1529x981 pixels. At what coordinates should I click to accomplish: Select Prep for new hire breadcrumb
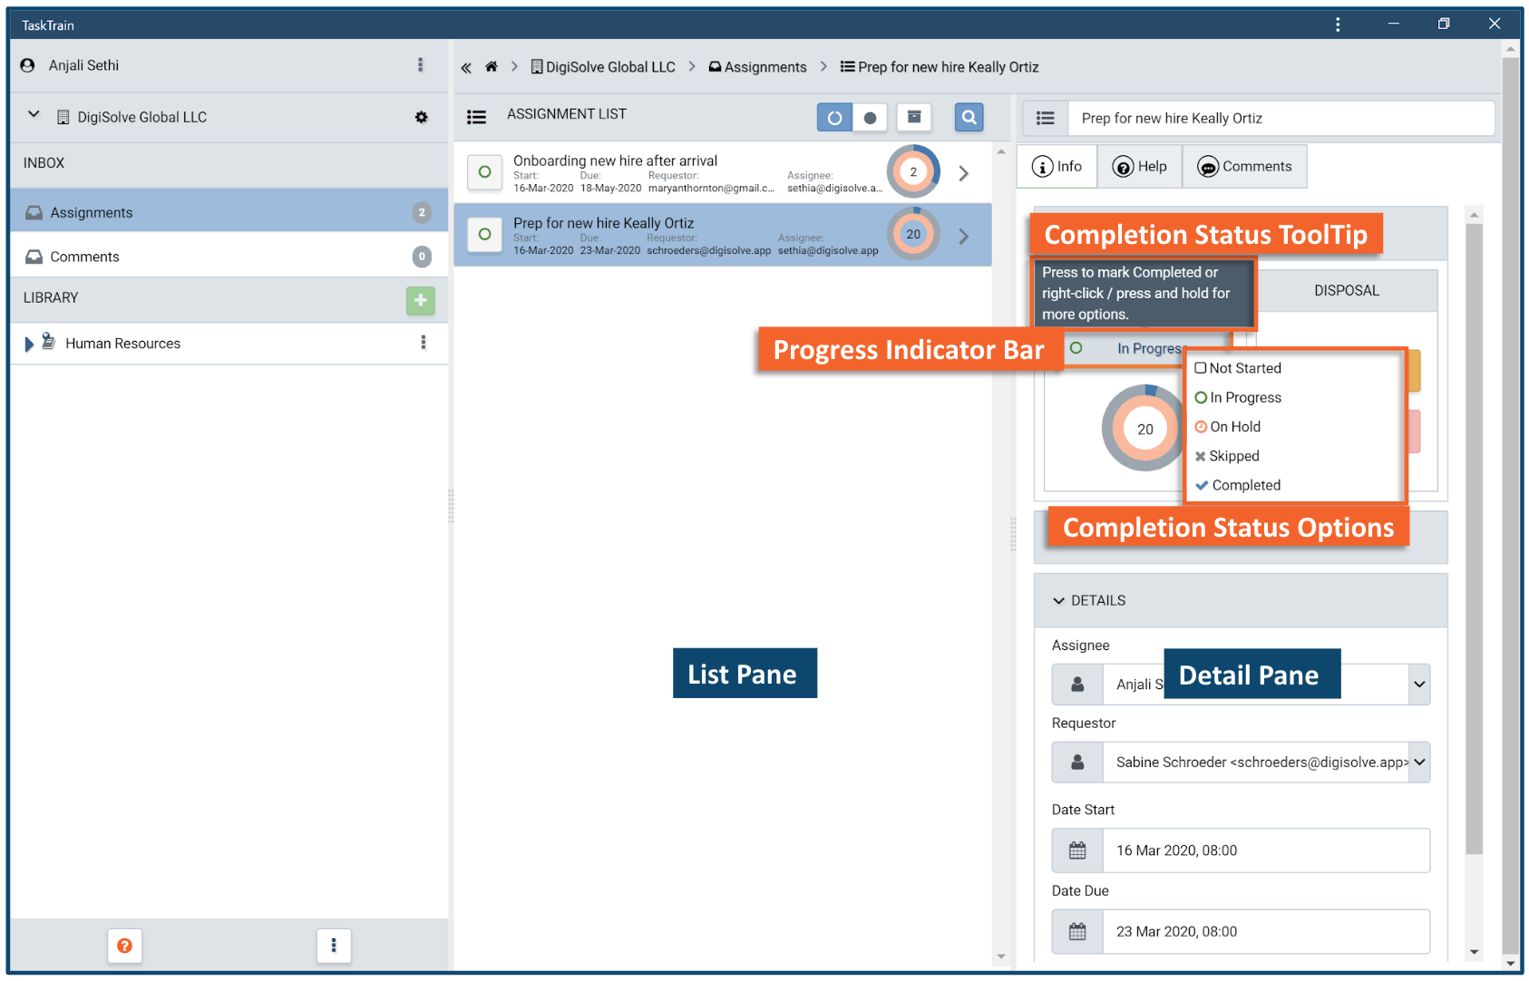click(x=940, y=67)
